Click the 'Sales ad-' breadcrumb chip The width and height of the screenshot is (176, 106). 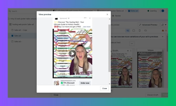tap(133, 11)
